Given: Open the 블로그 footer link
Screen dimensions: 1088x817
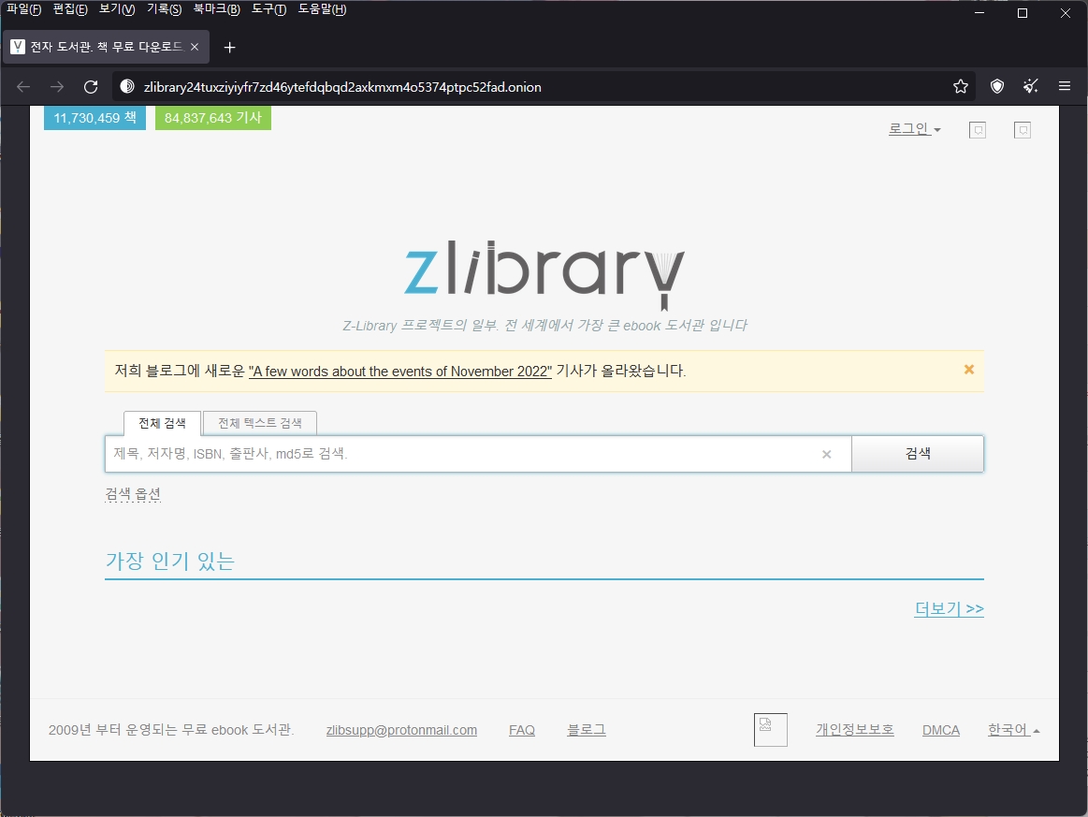Looking at the screenshot, I should [587, 730].
